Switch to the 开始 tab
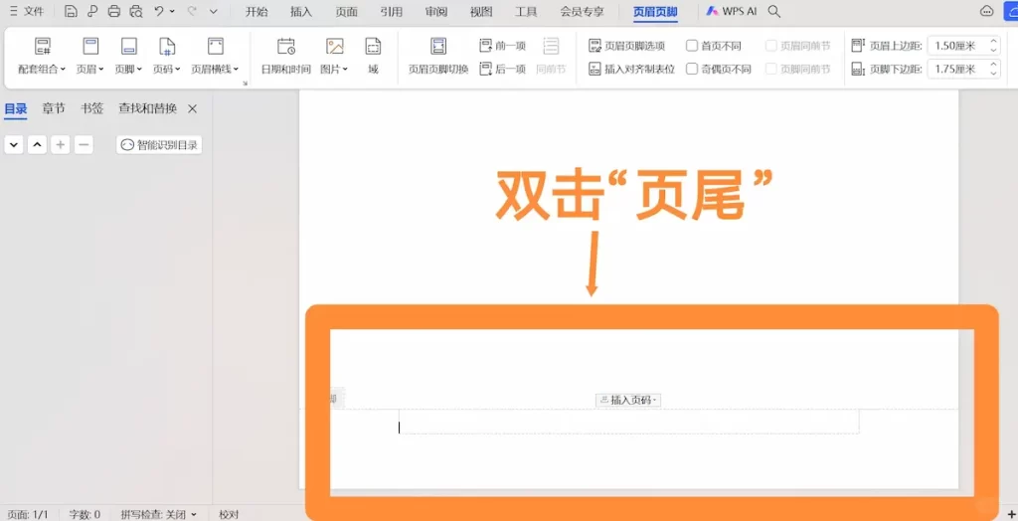 tap(256, 11)
